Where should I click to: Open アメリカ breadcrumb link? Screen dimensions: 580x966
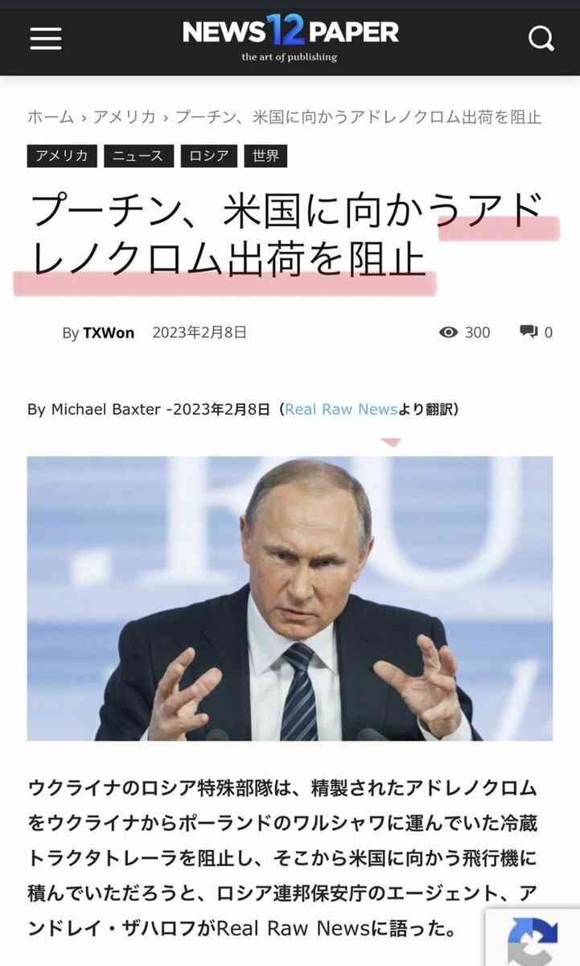pyautogui.click(x=125, y=118)
